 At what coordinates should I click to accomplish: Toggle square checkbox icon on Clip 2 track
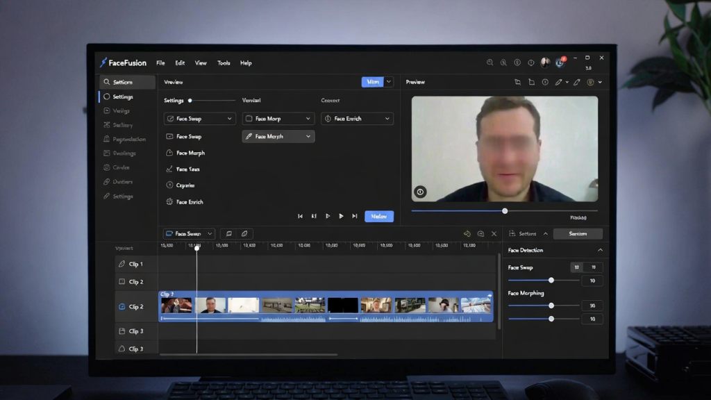(x=122, y=281)
